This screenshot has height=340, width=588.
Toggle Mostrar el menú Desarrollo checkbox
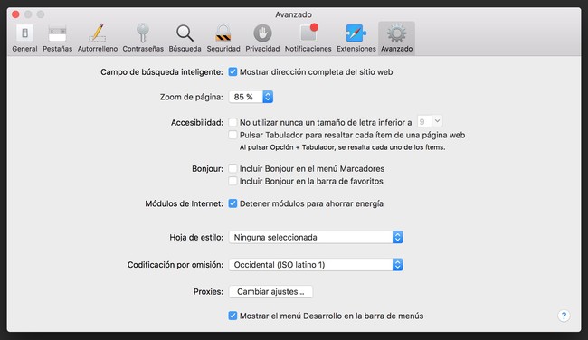click(232, 316)
